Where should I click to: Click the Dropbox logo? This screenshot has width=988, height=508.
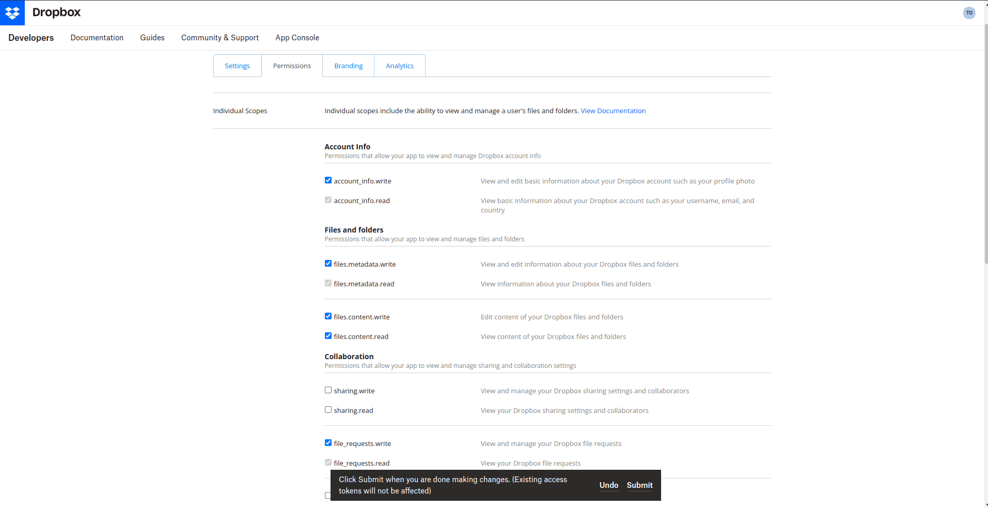(x=12, y=12)
